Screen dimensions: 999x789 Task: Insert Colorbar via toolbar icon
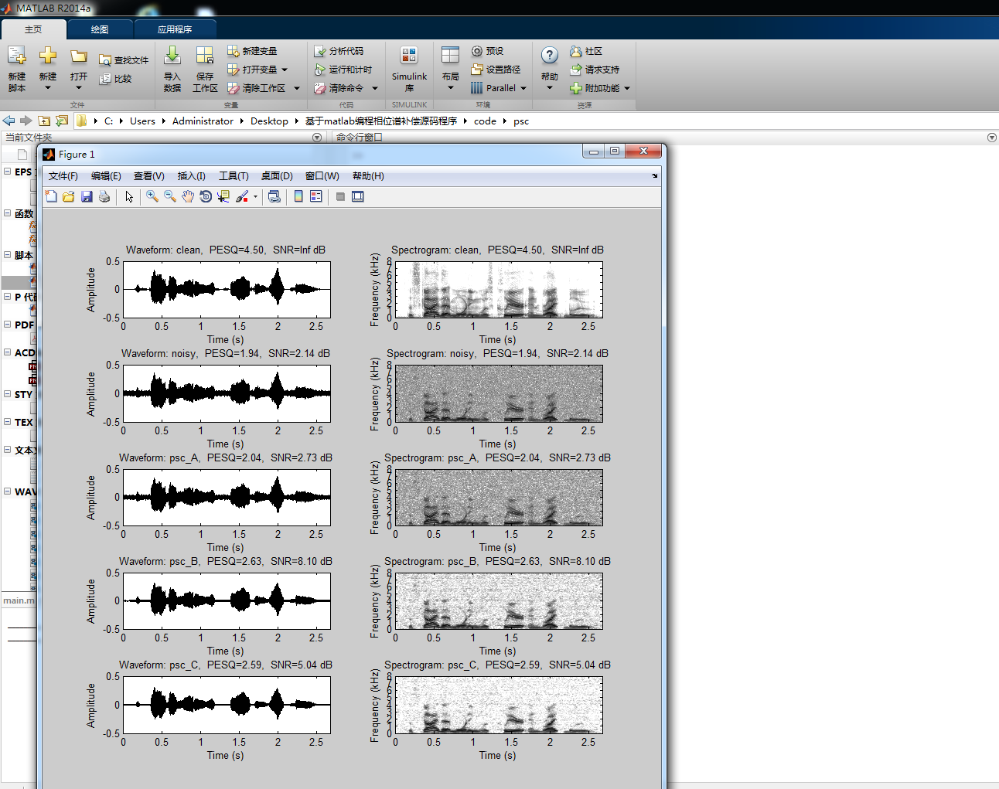pyautogui.click(x=298, y=196)
